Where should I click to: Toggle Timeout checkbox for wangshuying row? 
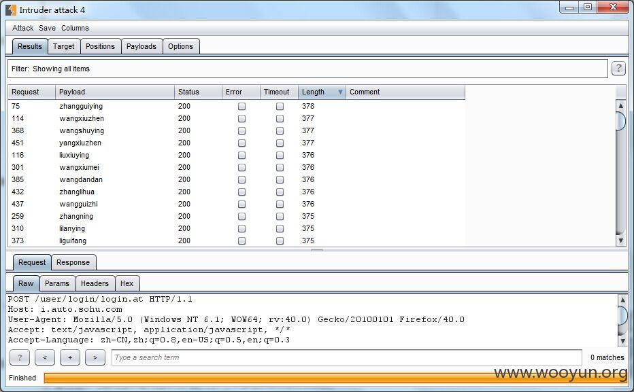(280, 131)
